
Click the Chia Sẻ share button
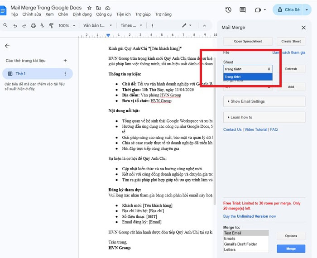(288, 10)
